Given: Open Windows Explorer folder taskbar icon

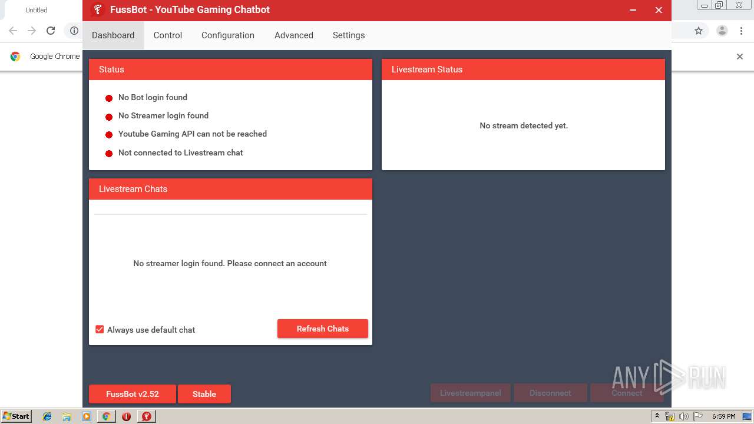Looking at the screenshot, I should point(67,416).
